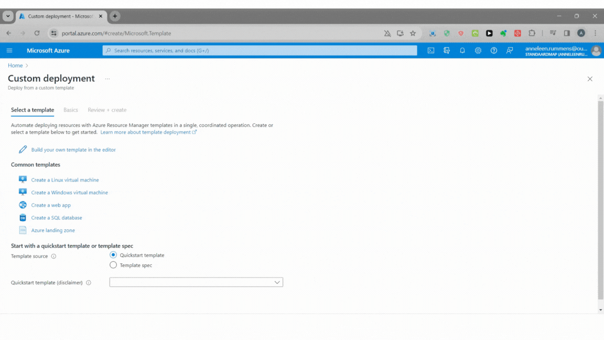Open the ellipsis menu next to Custom deployment
The height and width of the screenshot is (340, 604).
click(x=107, y=79)
